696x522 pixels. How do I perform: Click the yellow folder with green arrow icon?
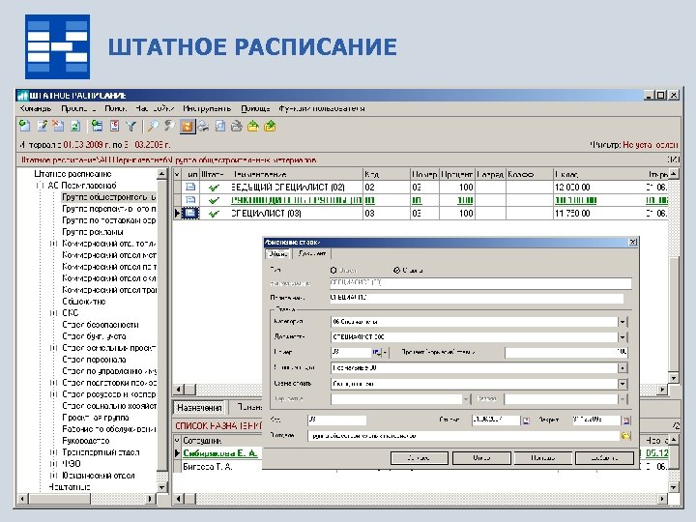(x=270, y=126)
